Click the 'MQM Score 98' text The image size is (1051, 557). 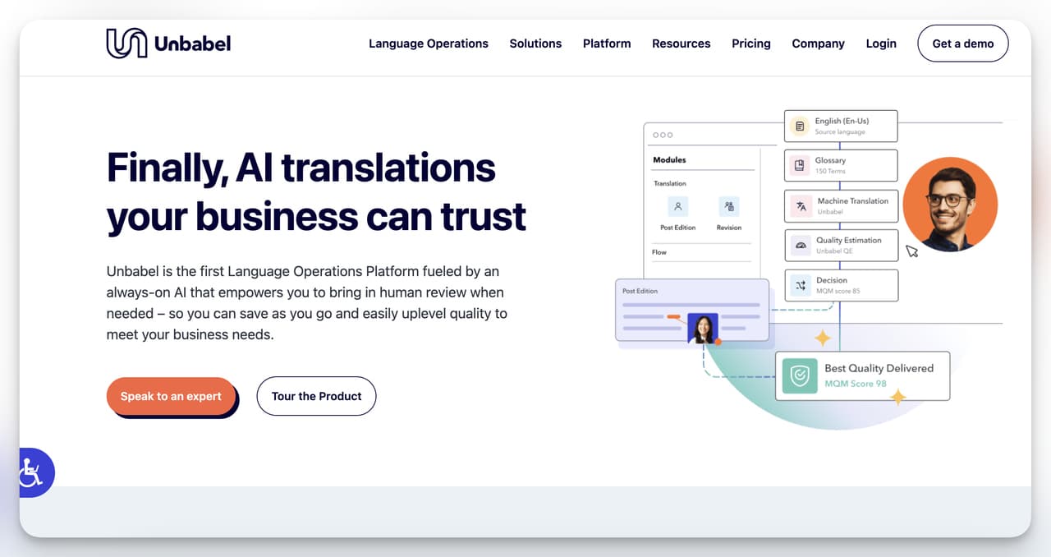point(856,384)
